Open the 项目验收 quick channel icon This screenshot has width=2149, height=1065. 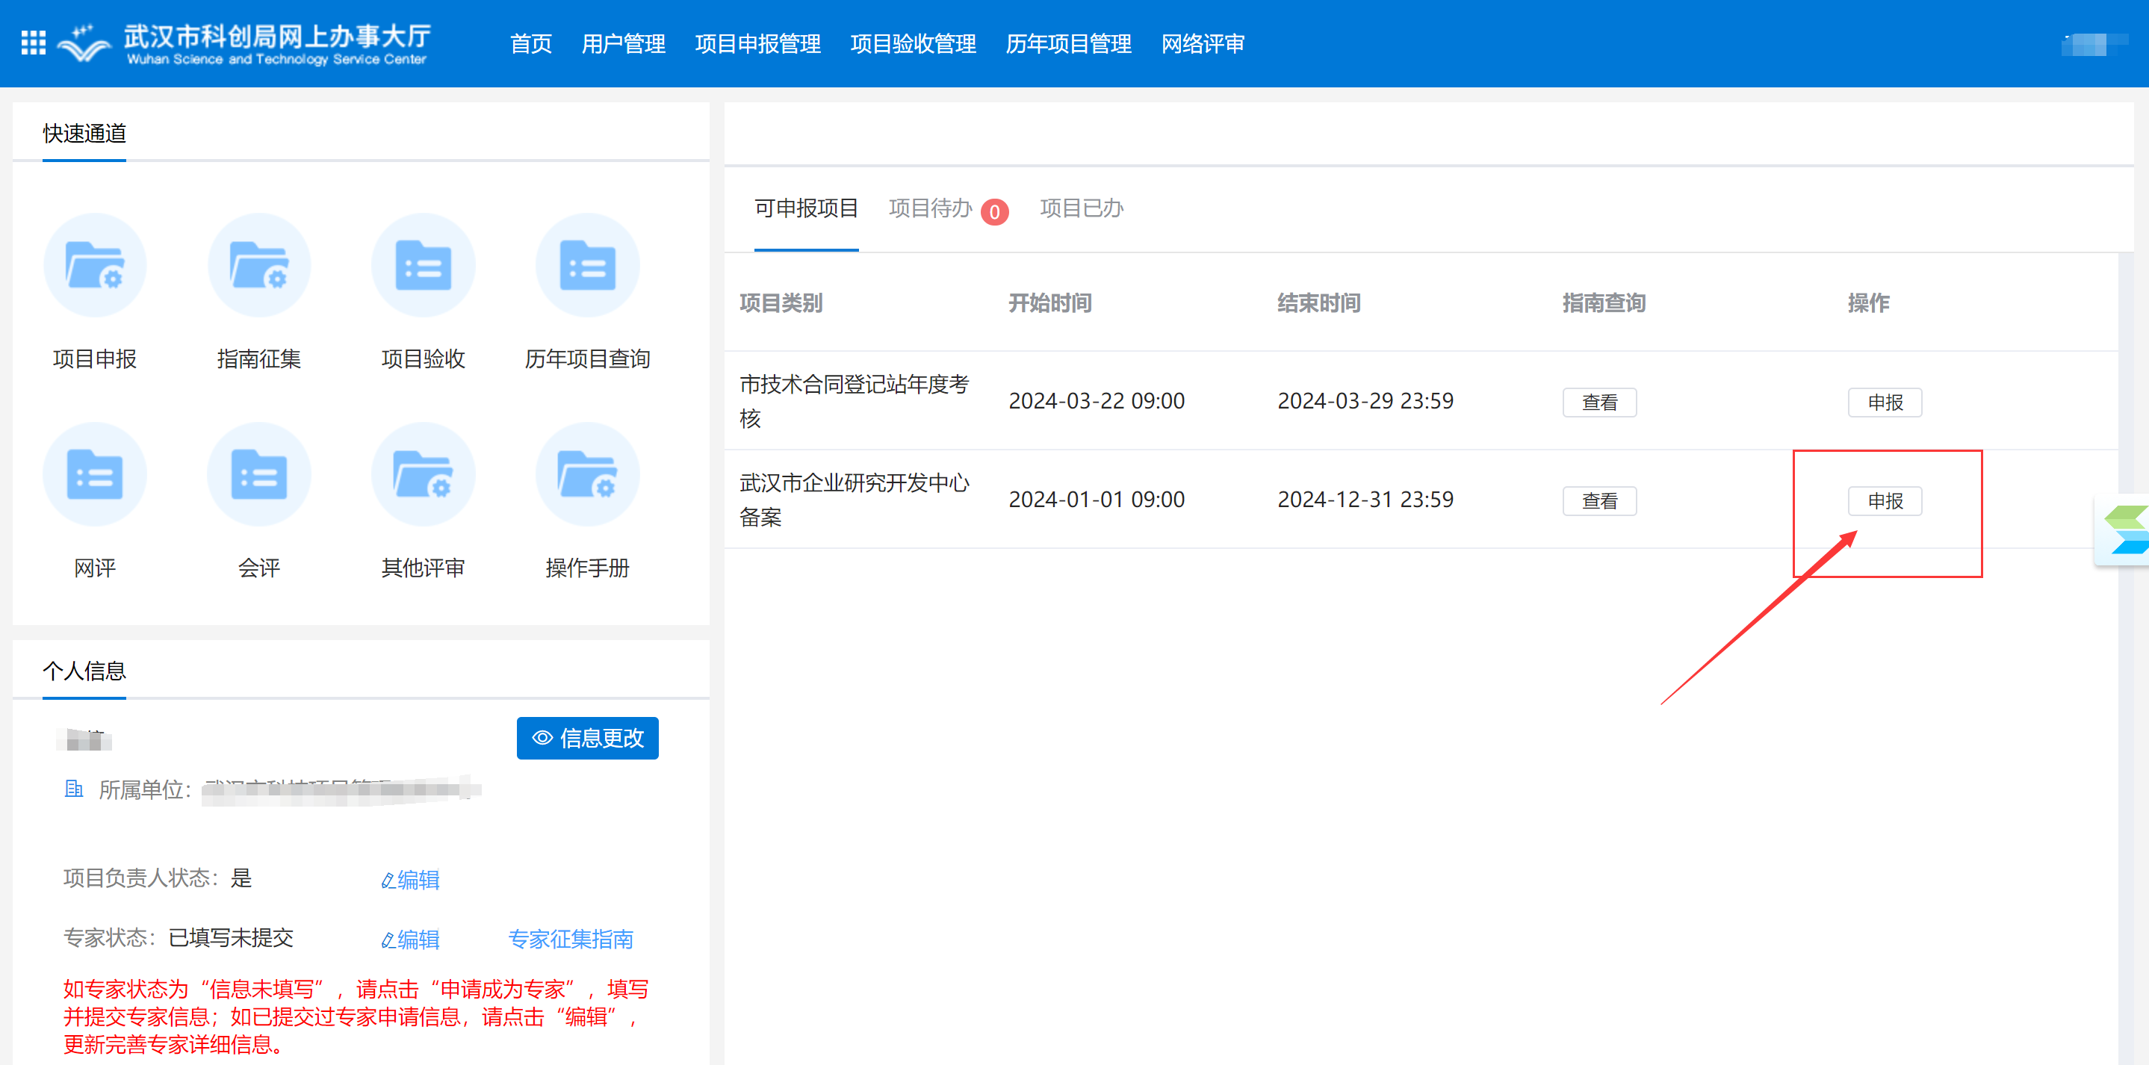(423, 265)
